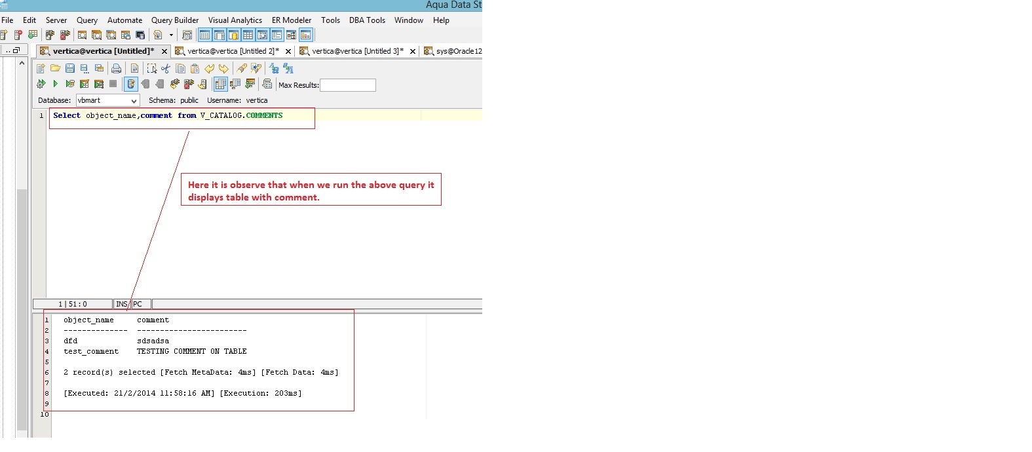Screen dimensions: 1032x452
Task: Open the database-in-window icon in the main toolbar
Action: point(140,35)
